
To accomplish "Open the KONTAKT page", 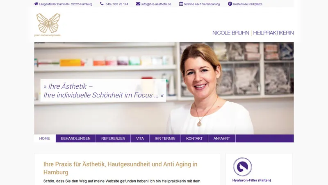I will tap(194, 139).
